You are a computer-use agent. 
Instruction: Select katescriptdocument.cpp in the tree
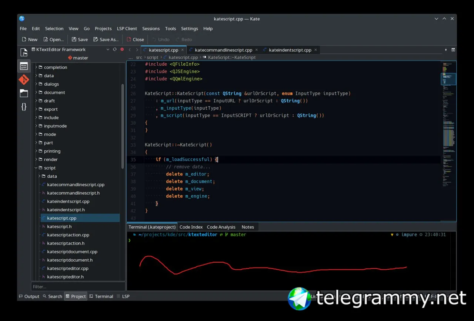coord(72,252)
